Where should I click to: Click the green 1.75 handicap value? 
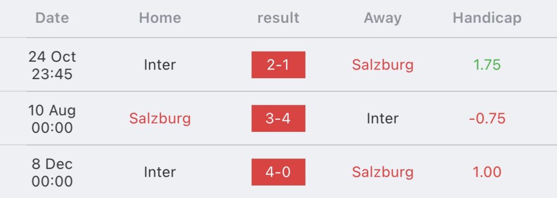click(487, 65)
